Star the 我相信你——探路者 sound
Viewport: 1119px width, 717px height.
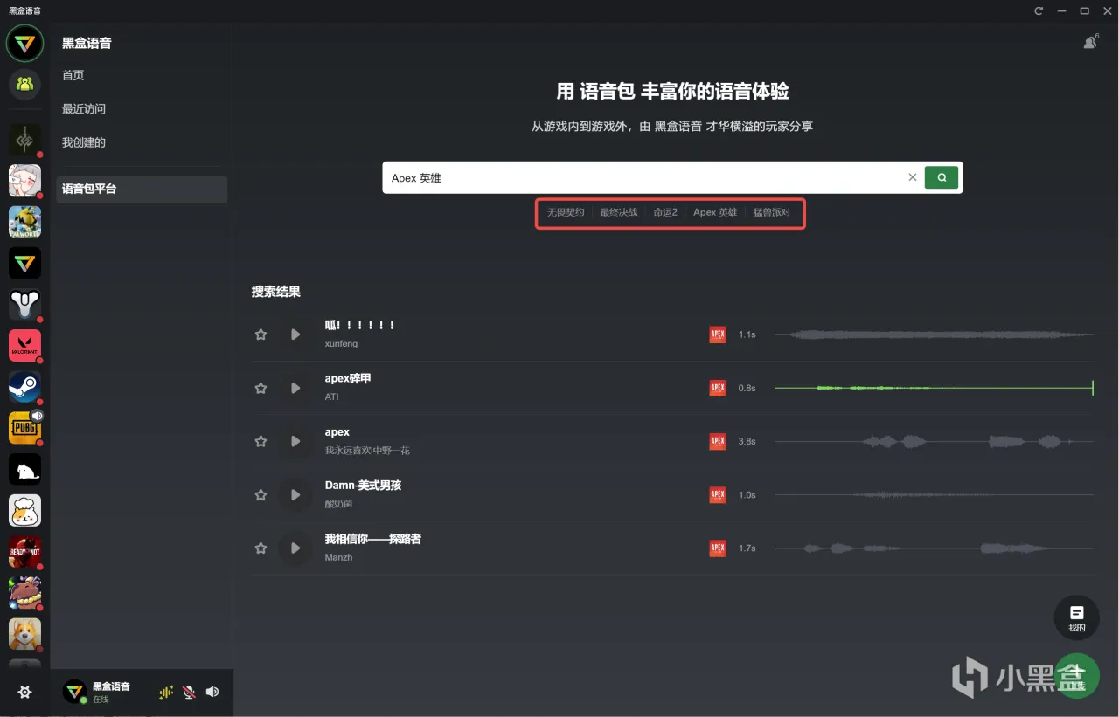261,548
